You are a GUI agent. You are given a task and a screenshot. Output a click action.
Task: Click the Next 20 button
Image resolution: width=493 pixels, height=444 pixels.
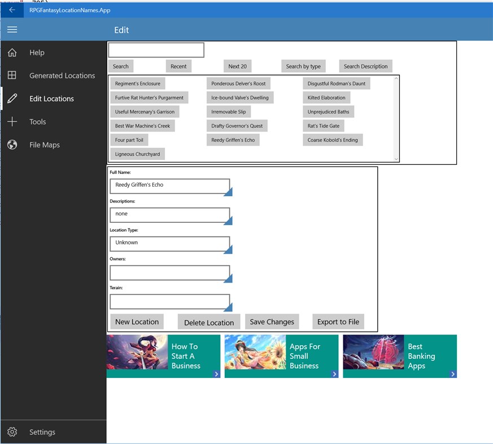[x=237, y=66]
